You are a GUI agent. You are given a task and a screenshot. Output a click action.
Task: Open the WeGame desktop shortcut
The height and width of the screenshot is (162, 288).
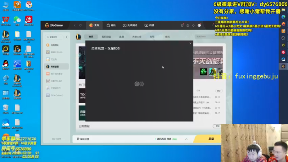coord(17,50)
